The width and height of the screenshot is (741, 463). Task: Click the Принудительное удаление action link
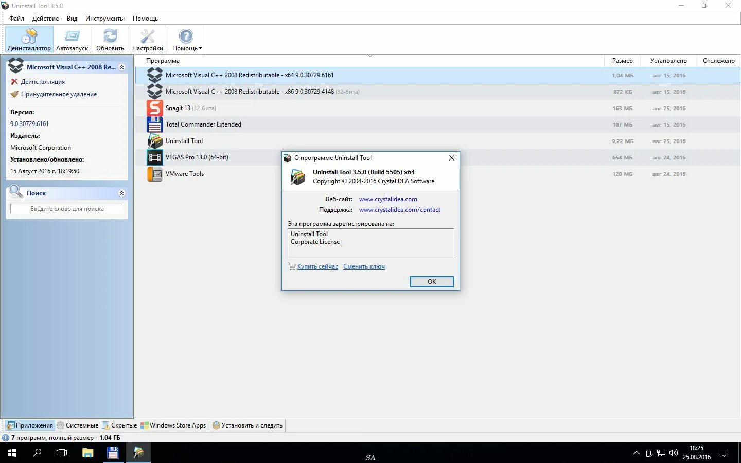pos(59,94)
